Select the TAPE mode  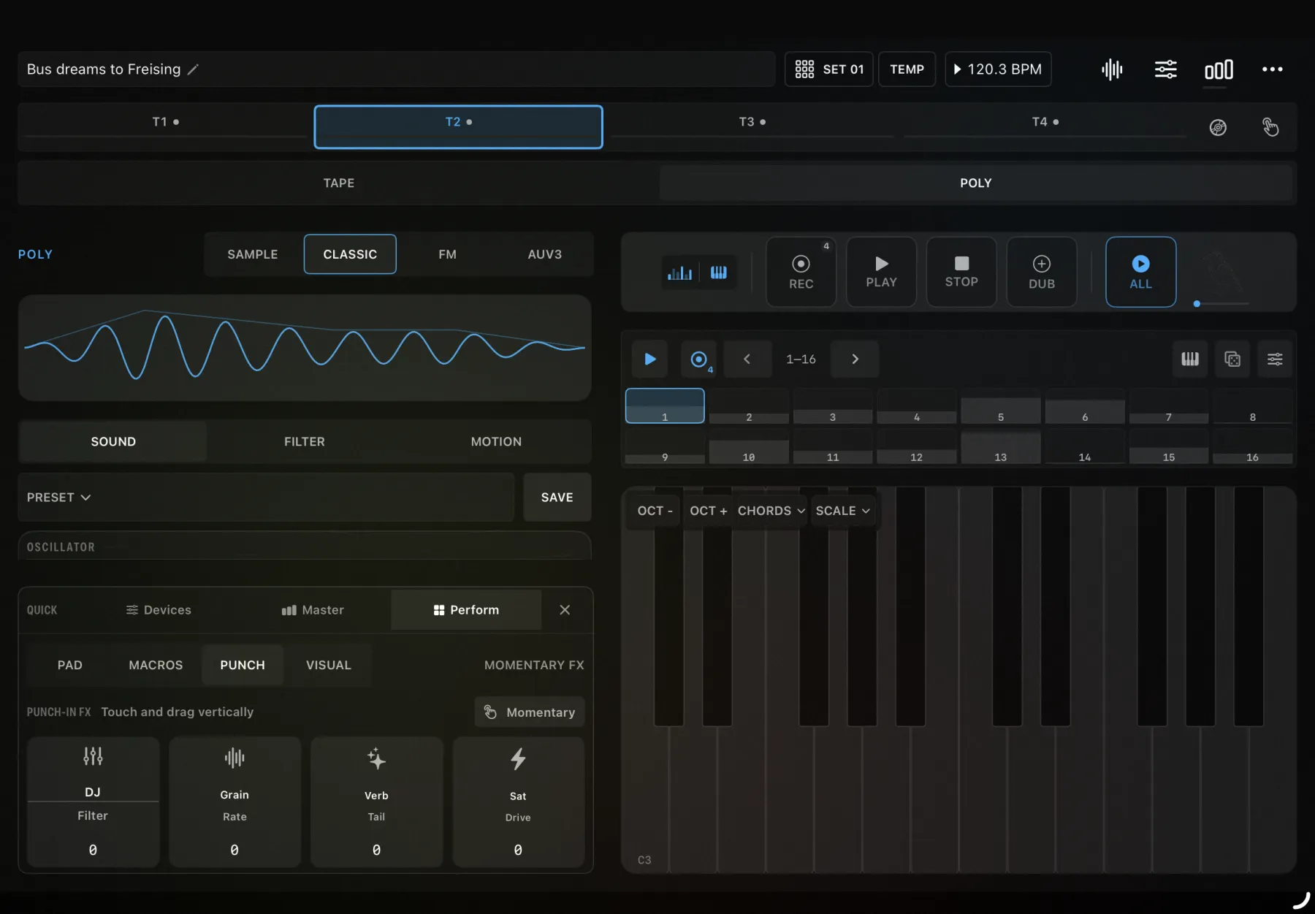pos(339,183)
